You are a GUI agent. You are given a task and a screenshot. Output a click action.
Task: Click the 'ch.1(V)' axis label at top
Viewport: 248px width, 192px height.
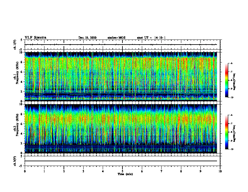pos(15,45)
